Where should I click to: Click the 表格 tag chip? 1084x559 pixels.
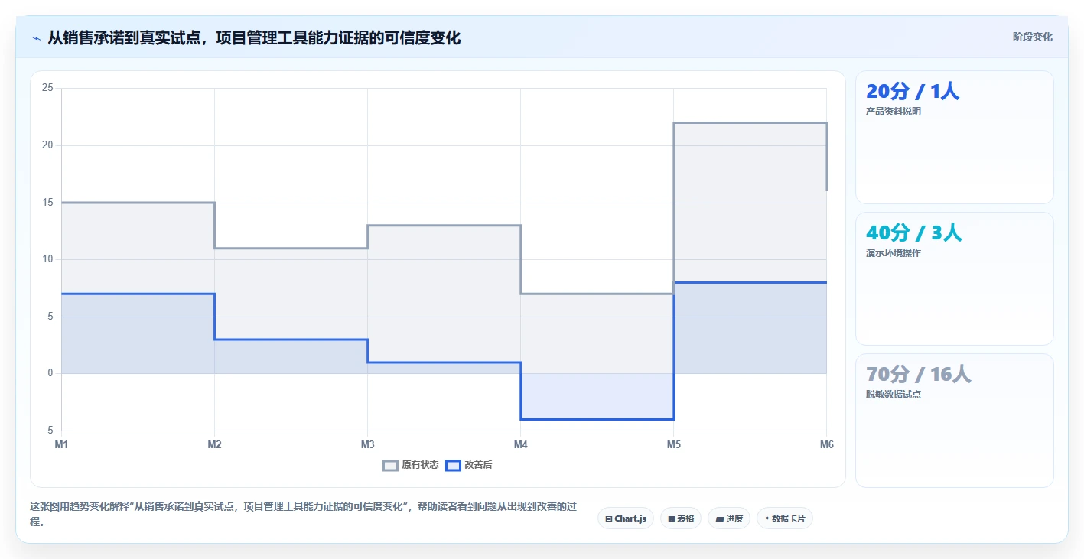[681, 518]
